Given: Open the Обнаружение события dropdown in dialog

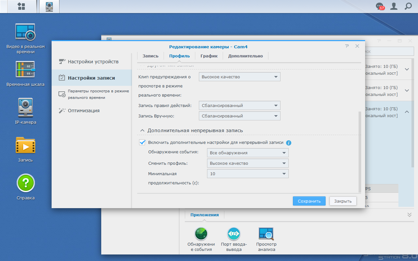Looking at the screenshot, I should tap(248, 153).
